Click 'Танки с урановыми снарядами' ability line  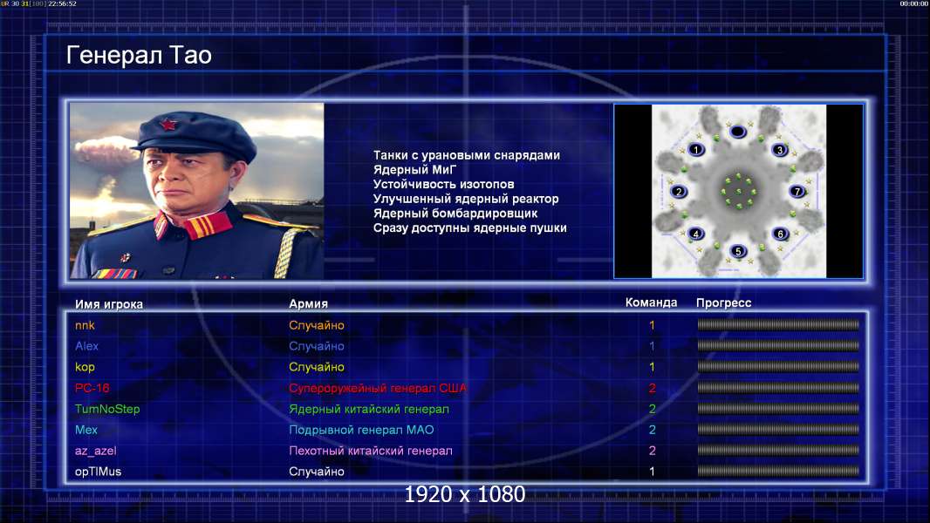(x=466, y=155)
